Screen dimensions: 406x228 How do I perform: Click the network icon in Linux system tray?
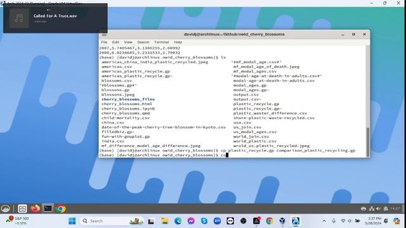pyautogui.click(x=372, y=208)
